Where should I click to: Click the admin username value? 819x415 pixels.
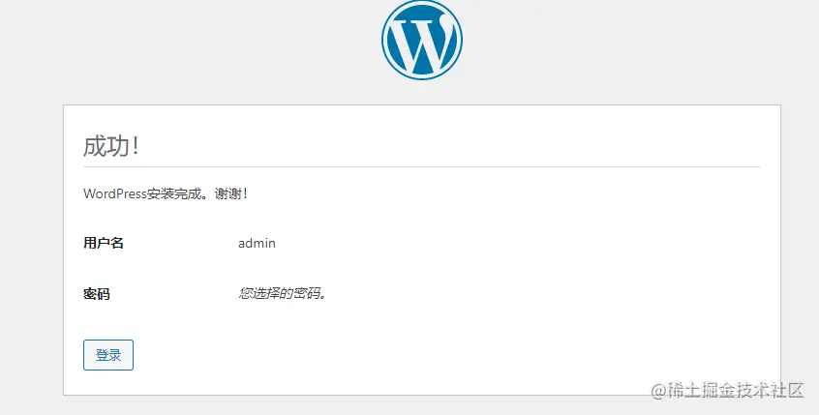click(257, 243)
